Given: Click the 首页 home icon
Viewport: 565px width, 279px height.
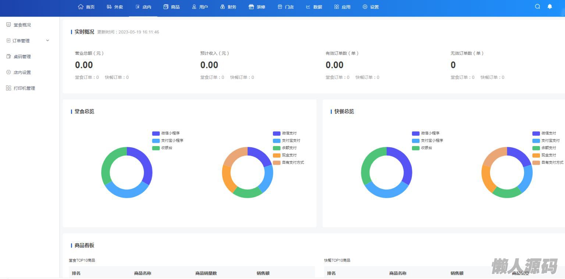Looking at the screenshot, I should tap(81, 7).
